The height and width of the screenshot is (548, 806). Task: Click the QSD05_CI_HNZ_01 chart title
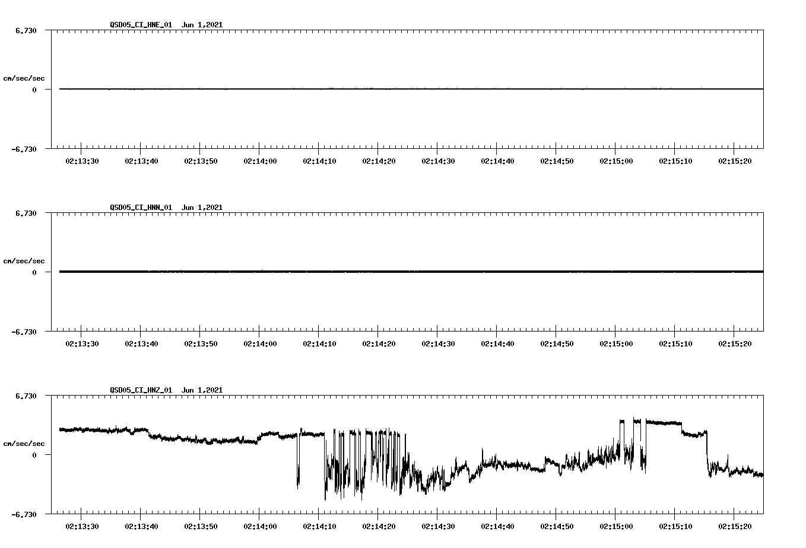click(166, 390)
